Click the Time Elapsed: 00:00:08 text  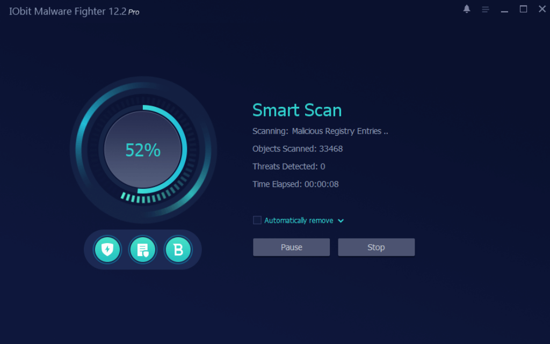tap(295, 184)
